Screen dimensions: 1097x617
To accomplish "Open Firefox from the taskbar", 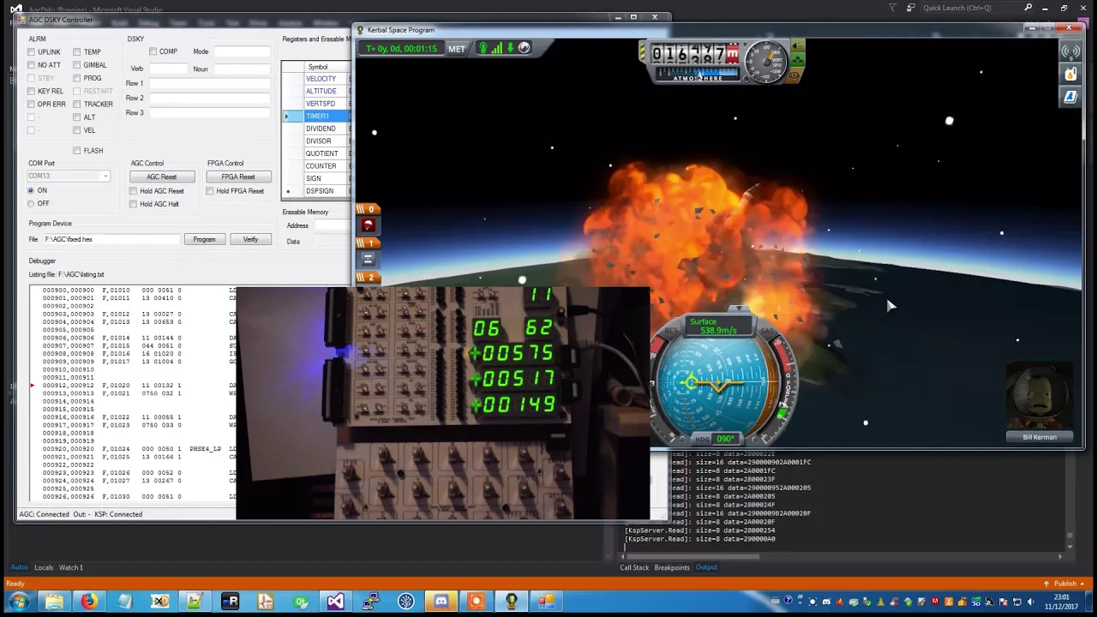I will pyautogui.click(x=88, y=602).
